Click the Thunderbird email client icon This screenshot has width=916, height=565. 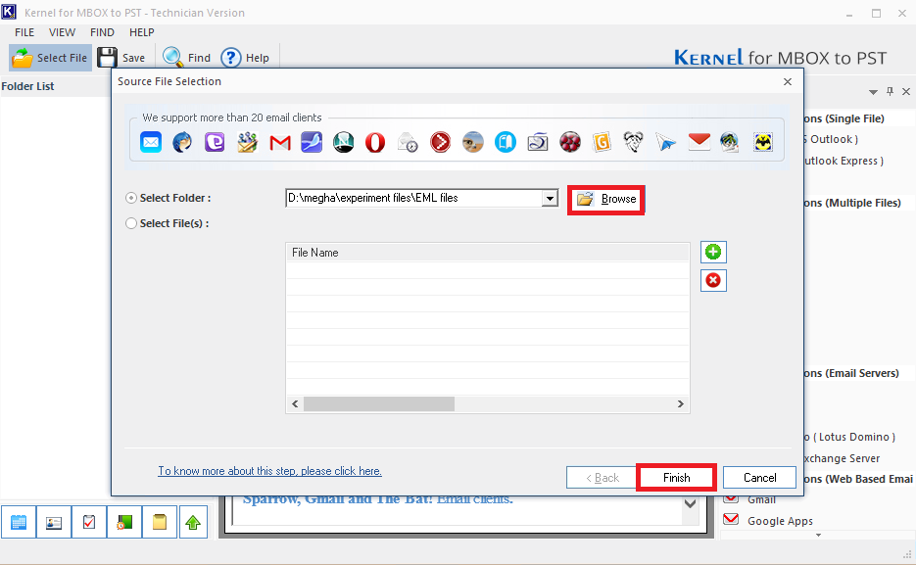[x=182, y=142]
